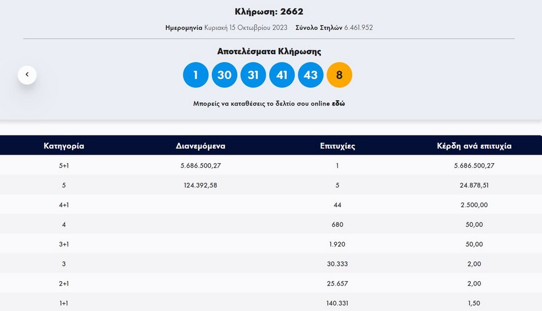Click the 'Κέρδη ανά επιτυχία' column header

pos(474,146)
